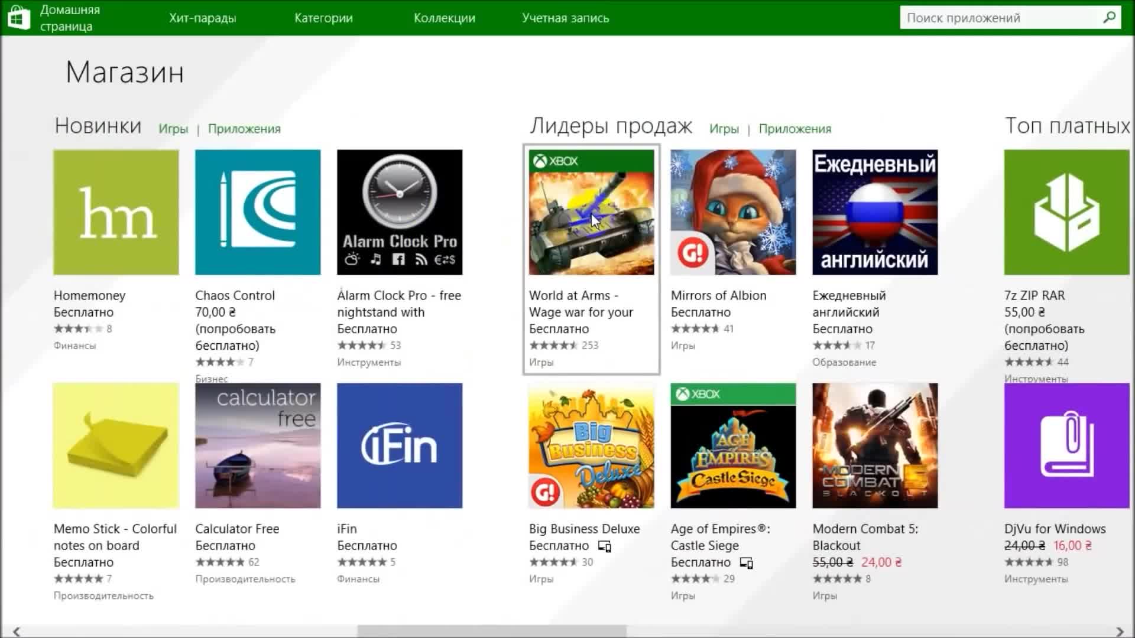The image size is (1135, 638).
Task: Open the Учетная запись menu
Action: click(565, 18)
